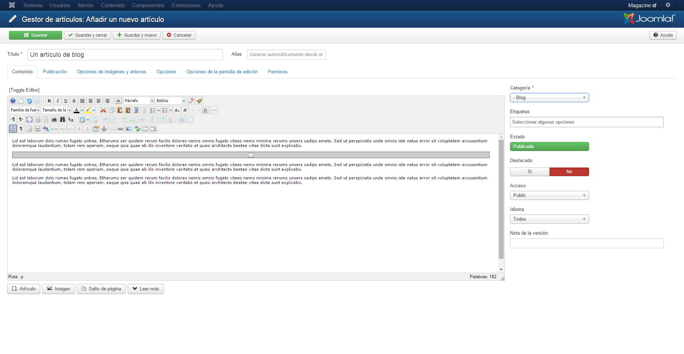Click the font style AA icon

click(46, 129)
